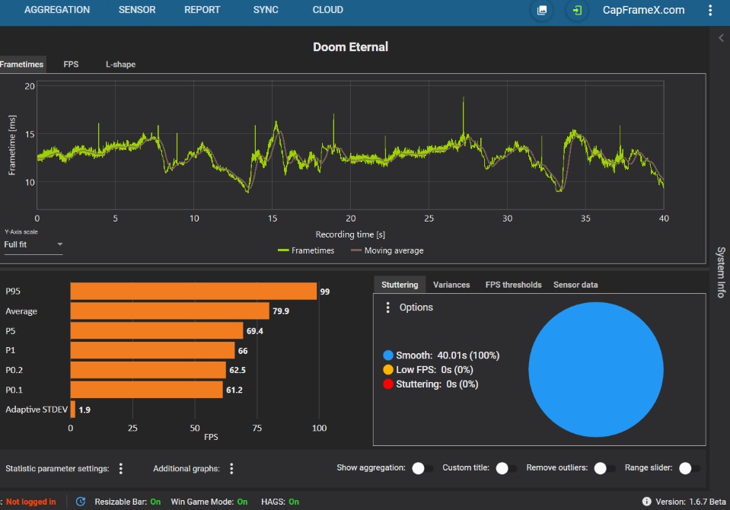Open the Y-Axis scale Full fit dropdown
This screenshot has height=510, width=730.
coord(33,245)
